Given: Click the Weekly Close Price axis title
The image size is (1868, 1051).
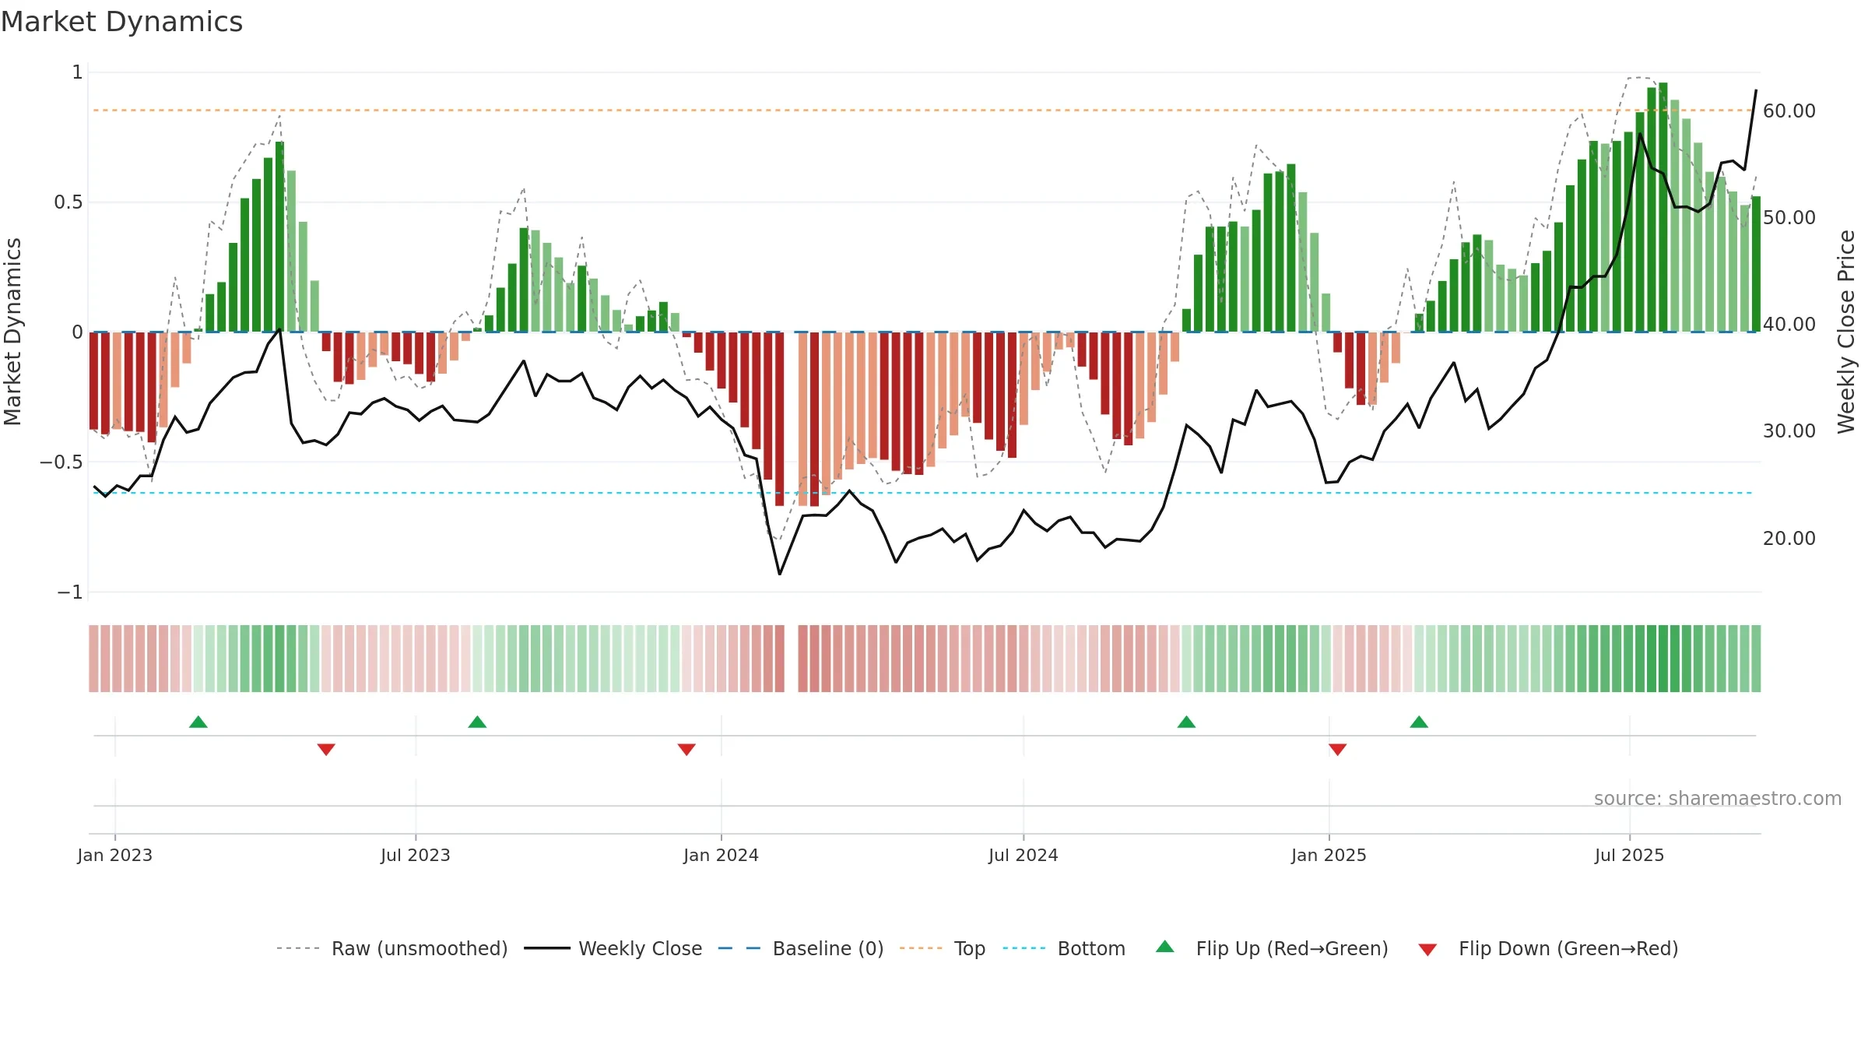Looking at the screenshot, I should click(x=1846, y=332).
